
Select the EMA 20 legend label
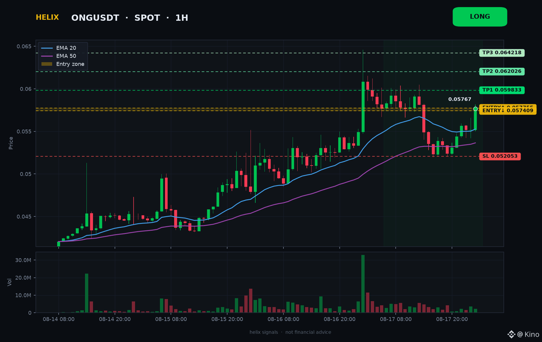[x=66, y=48]
